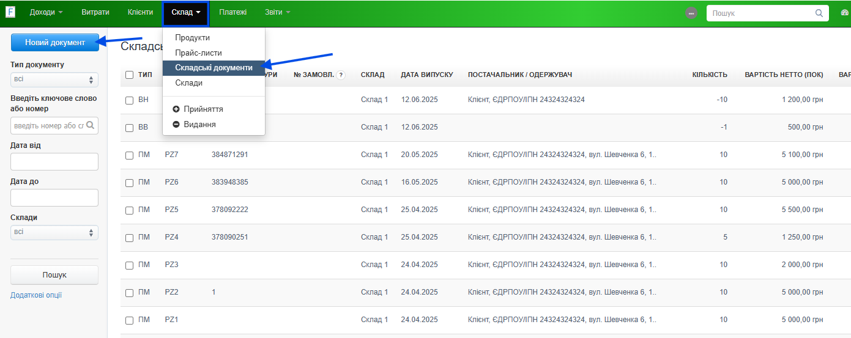Check the box for document PZ7
The height and width of the screenshot is (338, 851).
[x=129, y=155]
